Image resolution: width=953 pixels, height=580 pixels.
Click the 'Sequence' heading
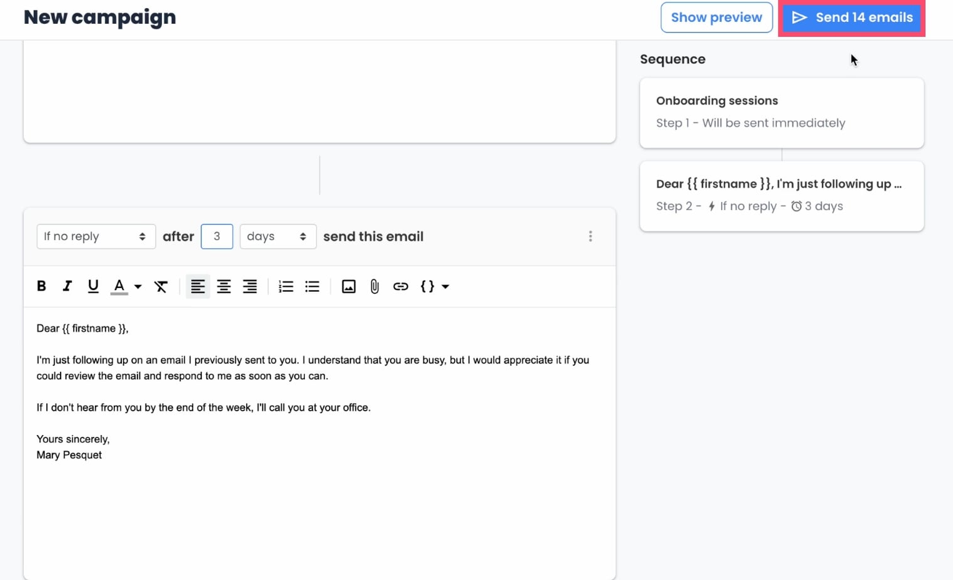click(x=672, y=59)
